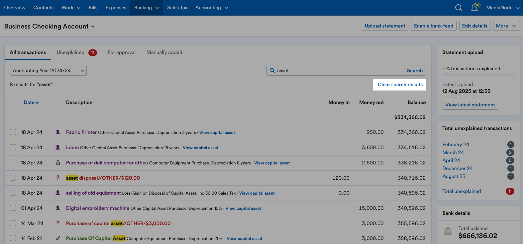The image size is (523, 244).
Task: Click the red 11 unexplained badge on tab
Action: pos(93,52)
